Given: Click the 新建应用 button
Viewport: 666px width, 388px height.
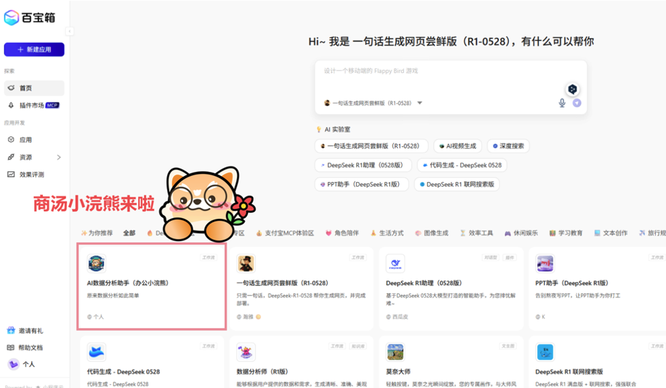Looking at the screenshot, I should click(34, 50).
